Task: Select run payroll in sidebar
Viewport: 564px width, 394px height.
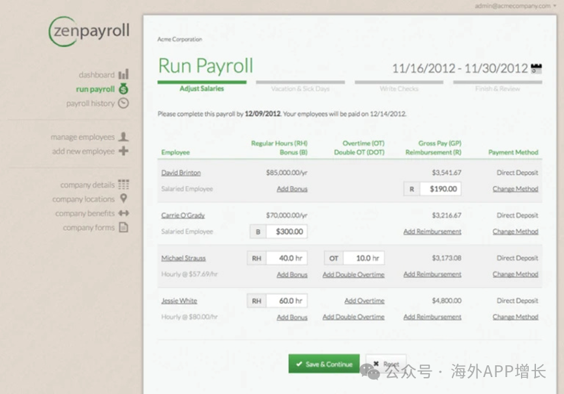Action: click(x=95, y=89)
